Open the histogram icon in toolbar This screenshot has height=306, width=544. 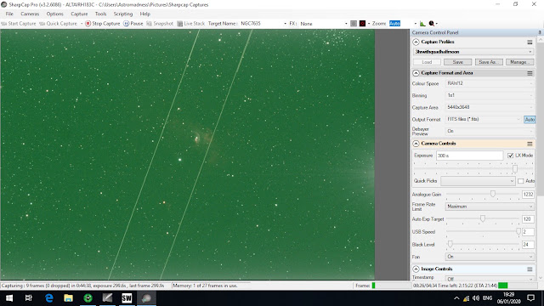point(422,24)
